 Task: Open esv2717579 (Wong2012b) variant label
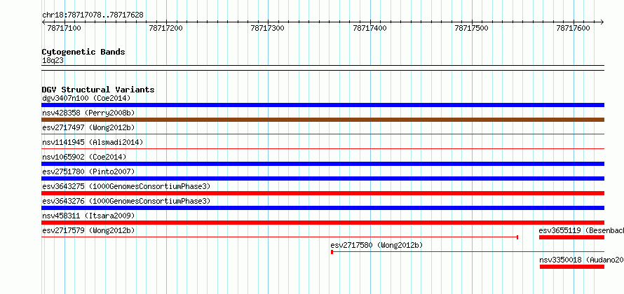point(88,230)
